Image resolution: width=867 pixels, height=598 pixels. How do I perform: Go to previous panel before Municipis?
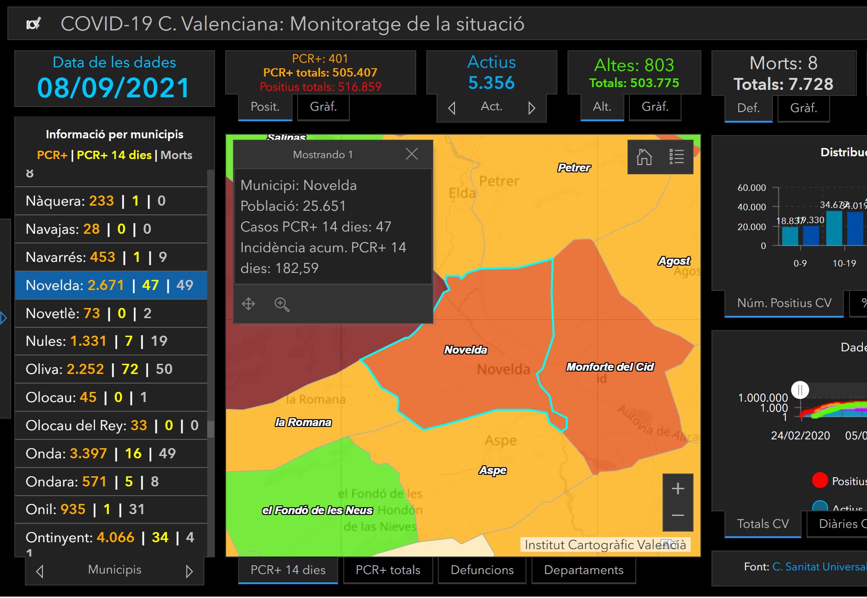point(40,572)
